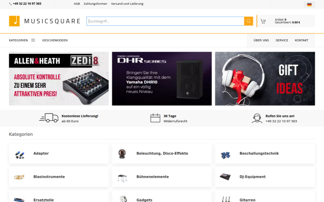Image resolution: width=324 pixels, height=202 pixels.
Task: Click the phone icon in top bar
Action: pyautogui.click(x=10, y=4)
